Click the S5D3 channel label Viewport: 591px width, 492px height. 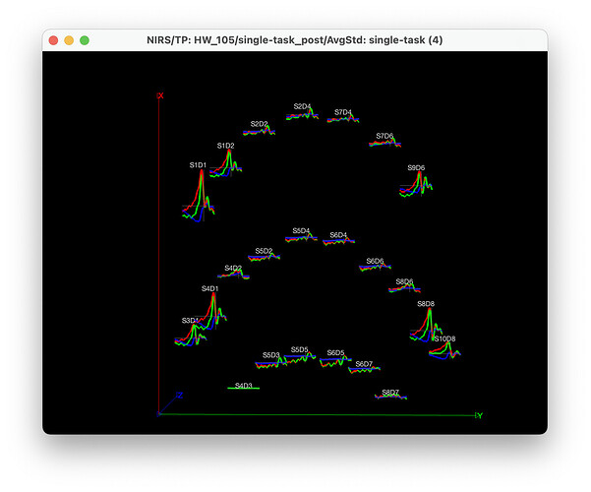[x=271, y=355]
